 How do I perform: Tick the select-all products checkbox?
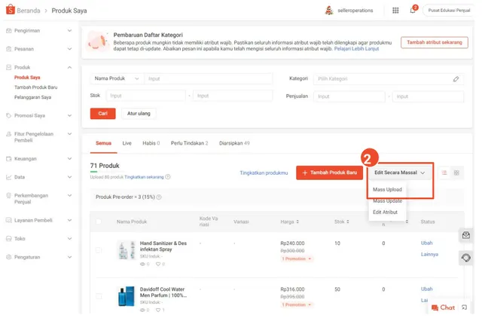[x=99, y=222]
